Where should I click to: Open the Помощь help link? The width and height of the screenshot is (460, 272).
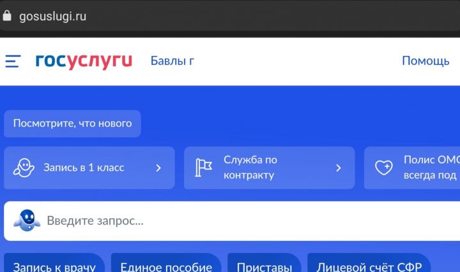(x=425, y=61)
